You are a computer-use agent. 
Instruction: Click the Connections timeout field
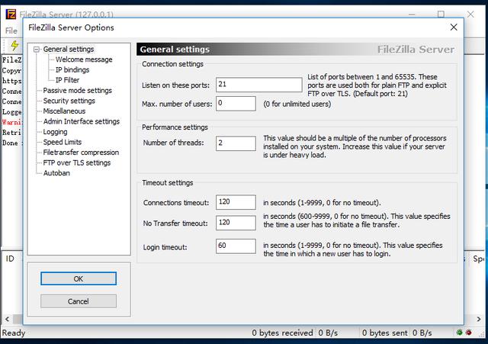tap(236, 202)
